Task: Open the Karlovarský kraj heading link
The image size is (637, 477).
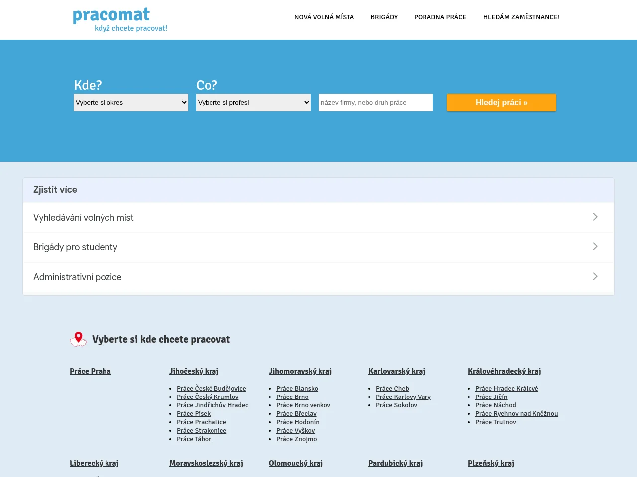Action: [397, 371]
